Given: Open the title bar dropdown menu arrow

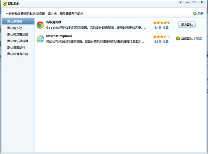Looking at the screenshot, I should (180, 2).
